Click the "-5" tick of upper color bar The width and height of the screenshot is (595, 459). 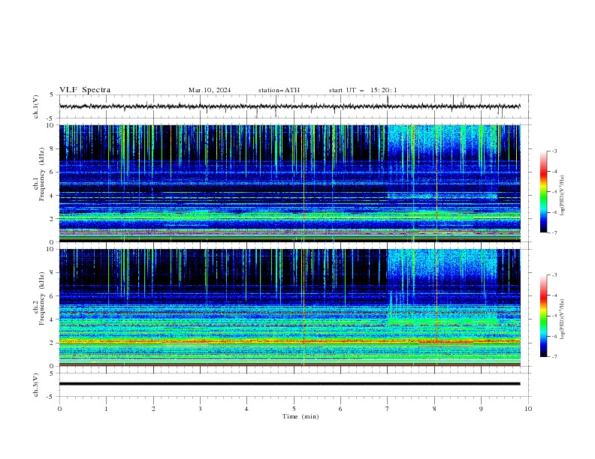pos(554,192)
